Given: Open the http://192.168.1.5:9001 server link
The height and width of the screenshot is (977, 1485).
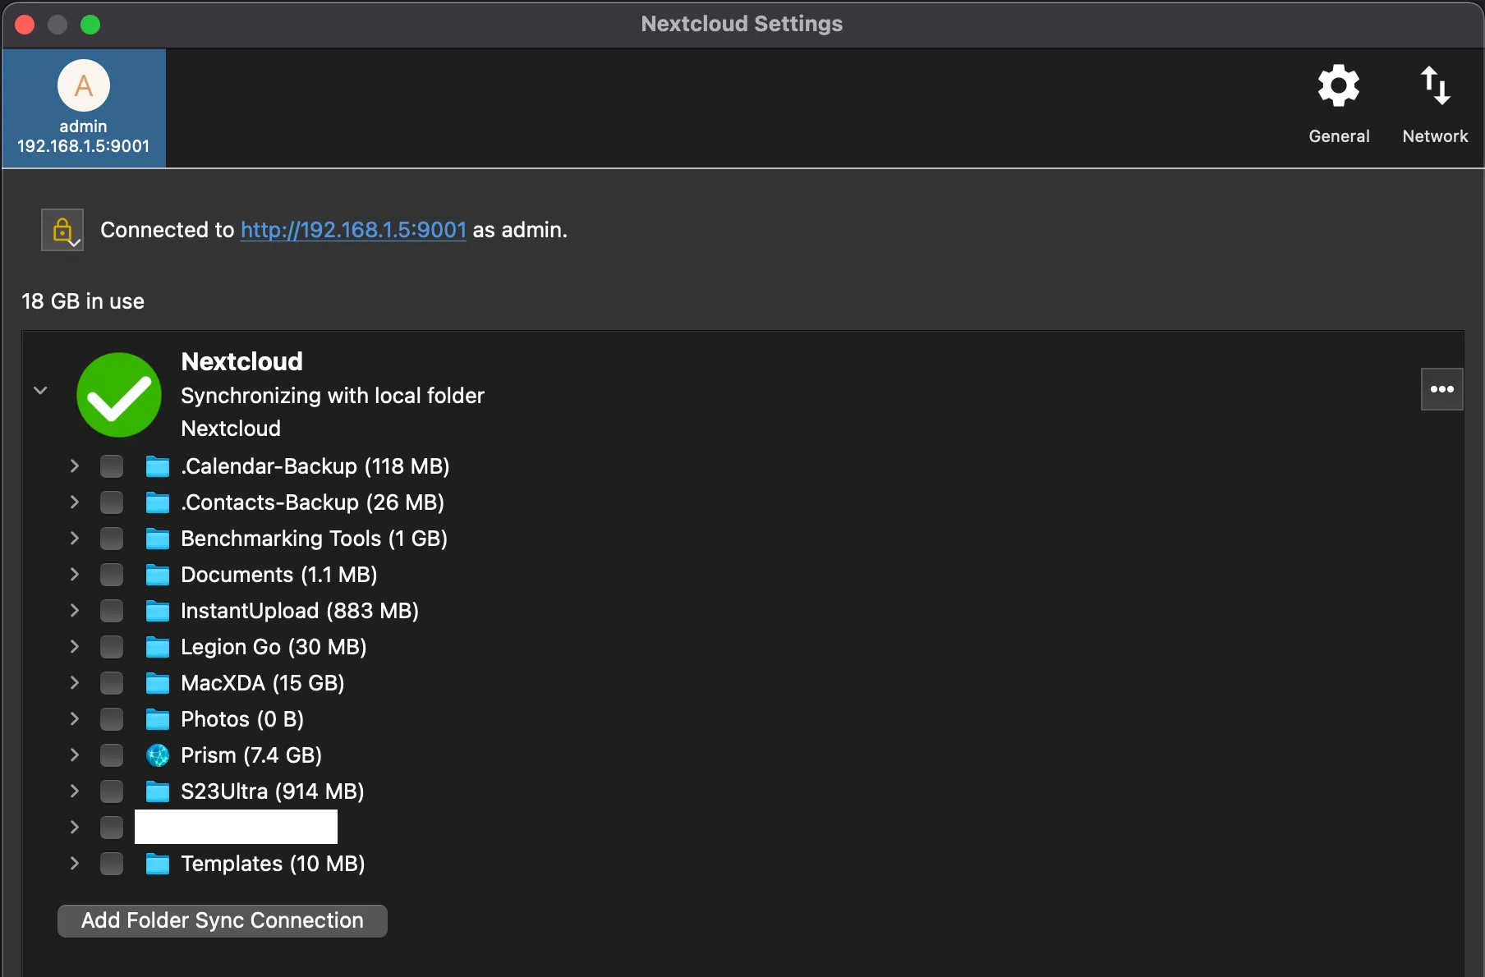Looking at the screenshot, I should [353, 230].
